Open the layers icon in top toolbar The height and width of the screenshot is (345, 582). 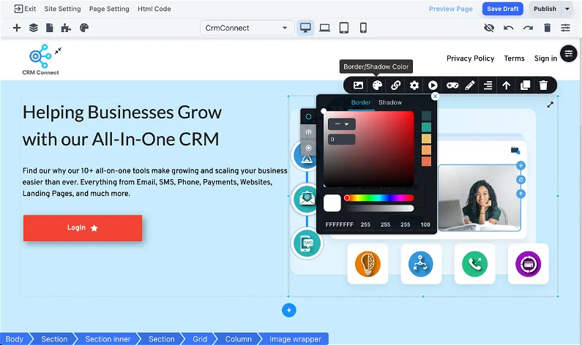coord(33,28)
